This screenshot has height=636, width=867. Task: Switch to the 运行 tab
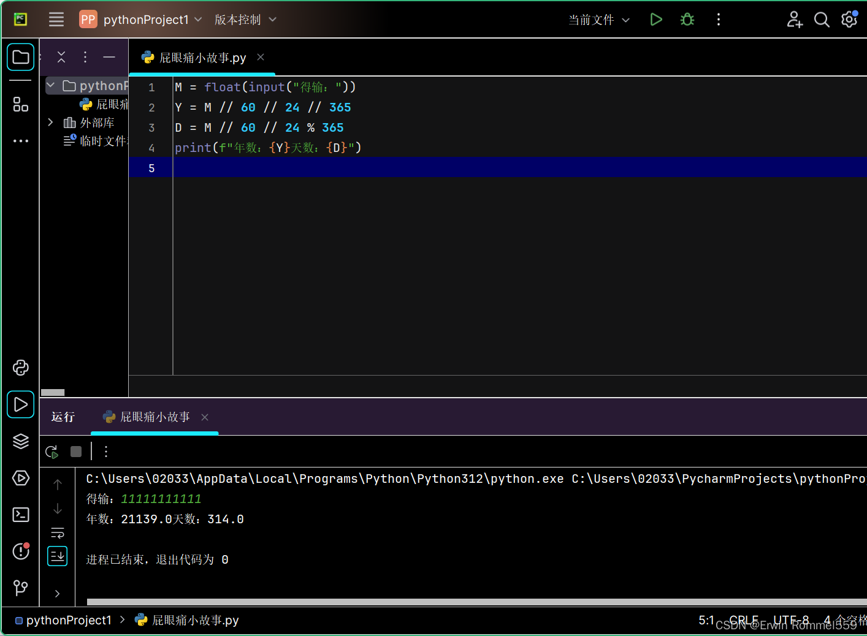pos(62,417)
